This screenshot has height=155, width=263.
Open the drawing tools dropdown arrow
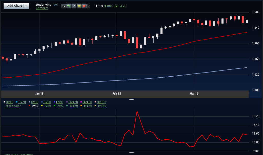click(x=88, y=6)
